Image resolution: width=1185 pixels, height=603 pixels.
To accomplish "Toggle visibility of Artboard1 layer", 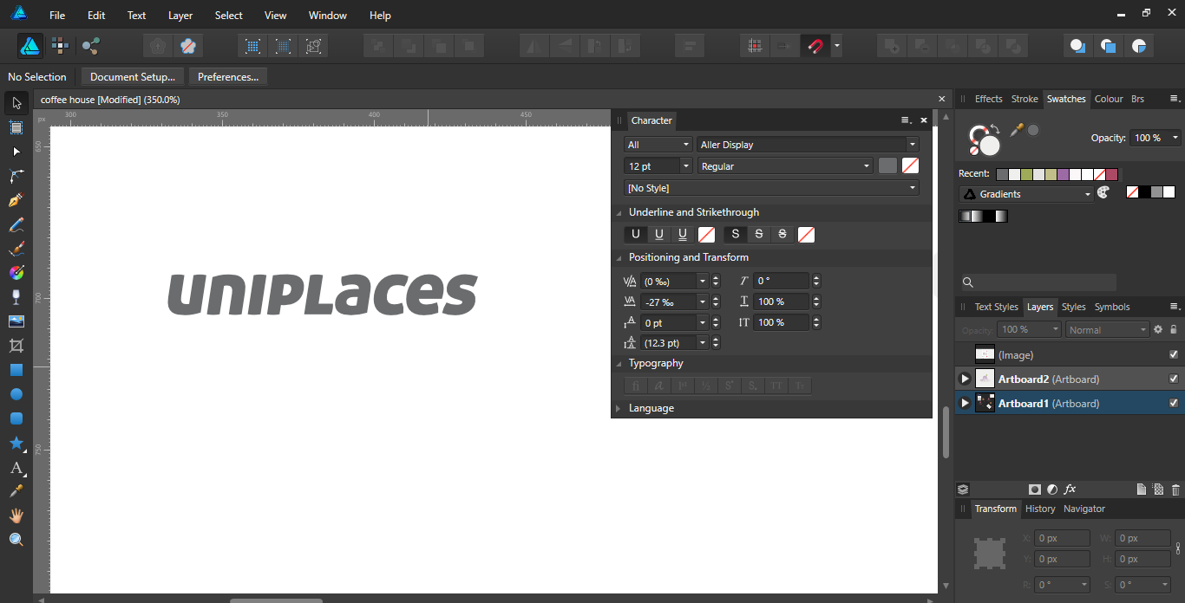I will [1174, 403].
